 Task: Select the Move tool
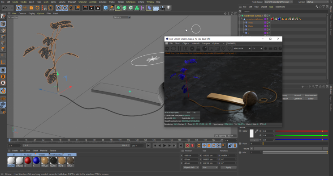[x=25, y=8]
